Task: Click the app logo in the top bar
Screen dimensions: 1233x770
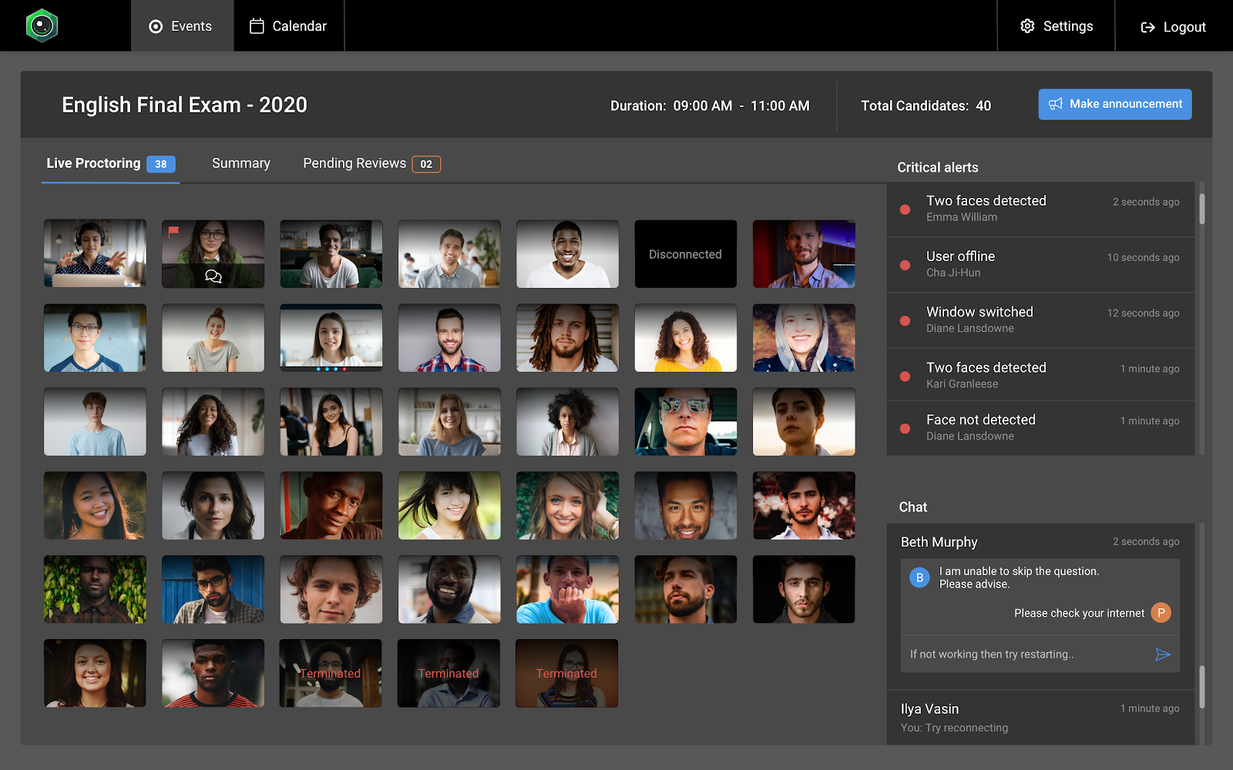Action: (42, 26)
